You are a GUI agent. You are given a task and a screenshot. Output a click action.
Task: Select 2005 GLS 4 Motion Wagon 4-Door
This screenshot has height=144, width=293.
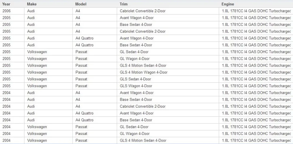[x=168, y=72]
